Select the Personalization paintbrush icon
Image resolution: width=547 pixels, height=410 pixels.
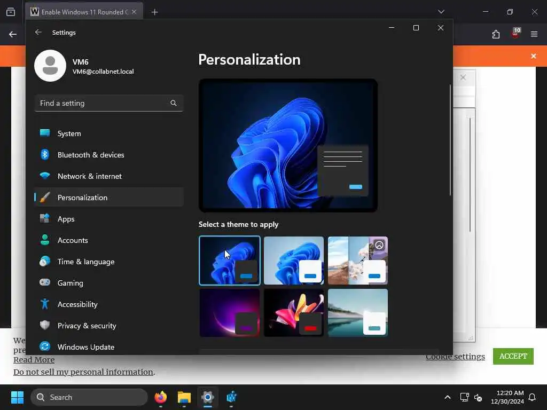click(x=45, y=198)
